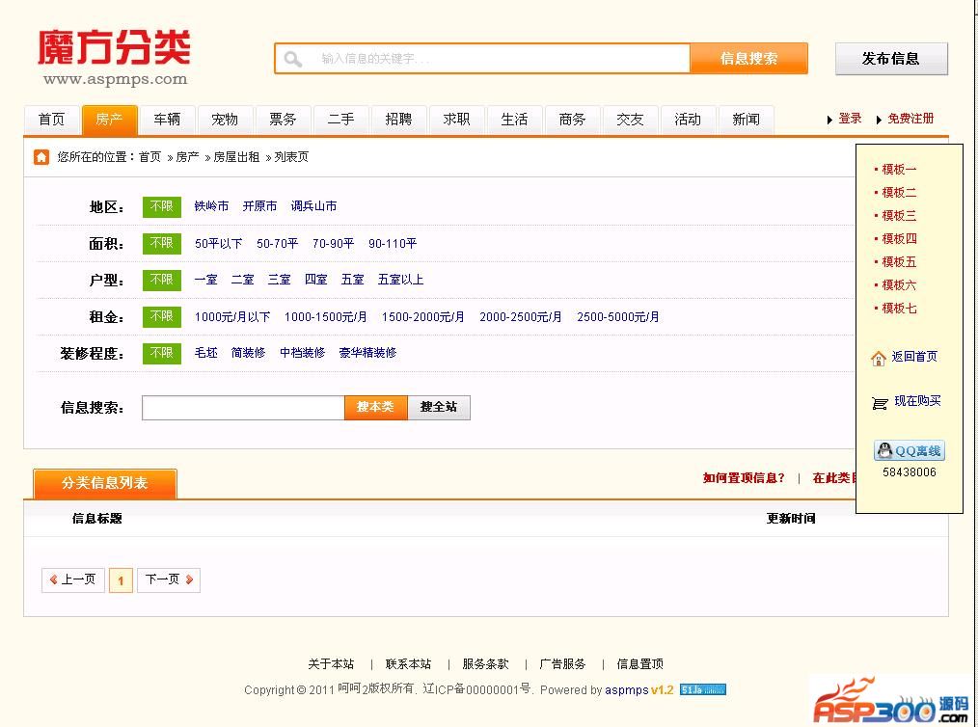Go to the 票务 tab

pos(283,120)
